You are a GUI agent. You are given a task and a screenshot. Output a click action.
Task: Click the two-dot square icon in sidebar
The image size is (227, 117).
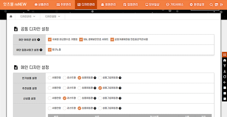[x=224, y=93]
